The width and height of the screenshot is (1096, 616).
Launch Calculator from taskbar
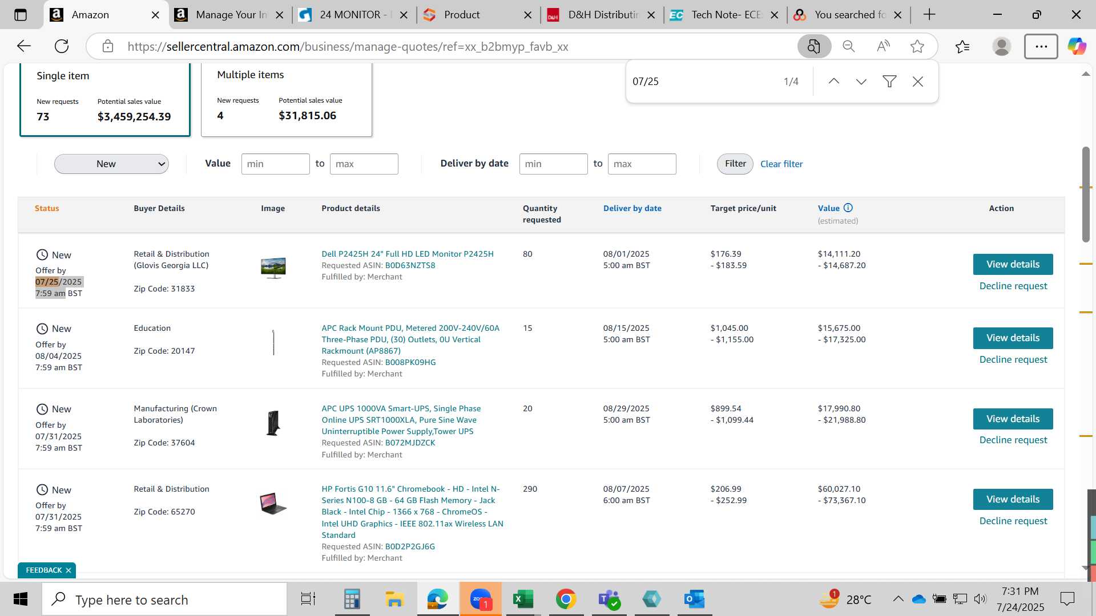[x=352, y=599]
